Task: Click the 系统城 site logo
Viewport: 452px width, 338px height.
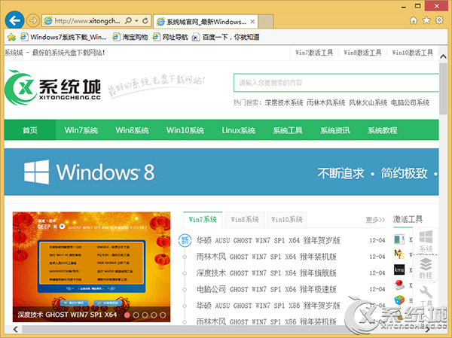Action: click(x=53, y=87)
